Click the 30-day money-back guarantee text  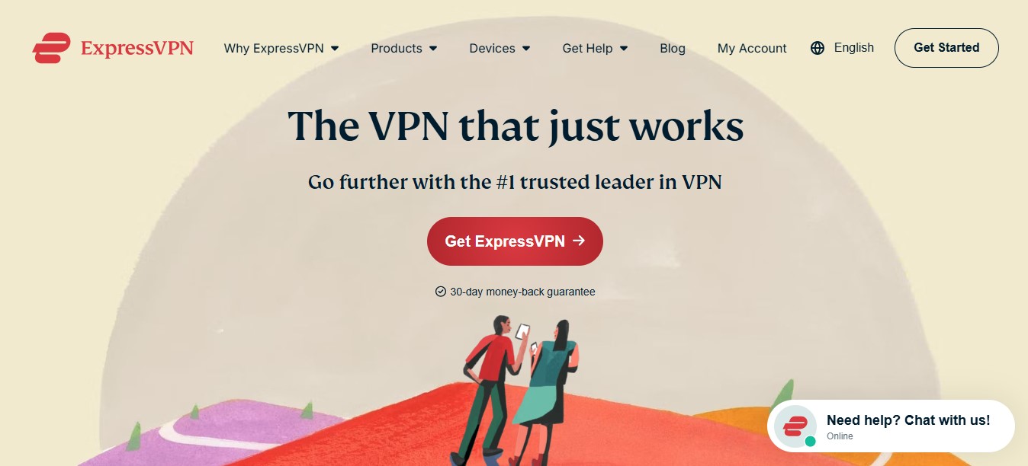tap(522, 292)
